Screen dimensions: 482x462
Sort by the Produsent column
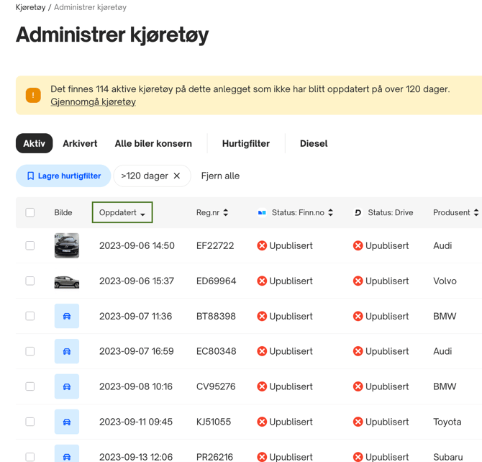tap(455, 213)
